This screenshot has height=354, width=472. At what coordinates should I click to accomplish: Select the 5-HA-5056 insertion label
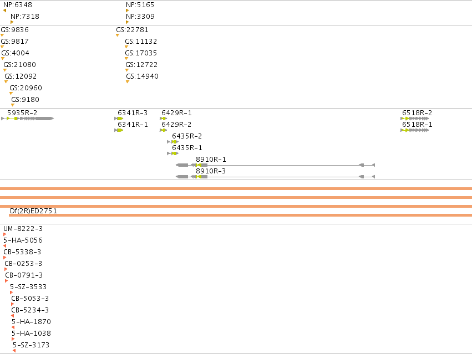point(23,240)
